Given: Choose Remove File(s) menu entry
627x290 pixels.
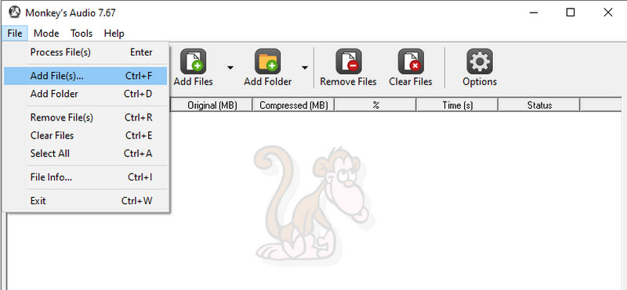Looking at the screenshot, I should [x=85, y=117].
